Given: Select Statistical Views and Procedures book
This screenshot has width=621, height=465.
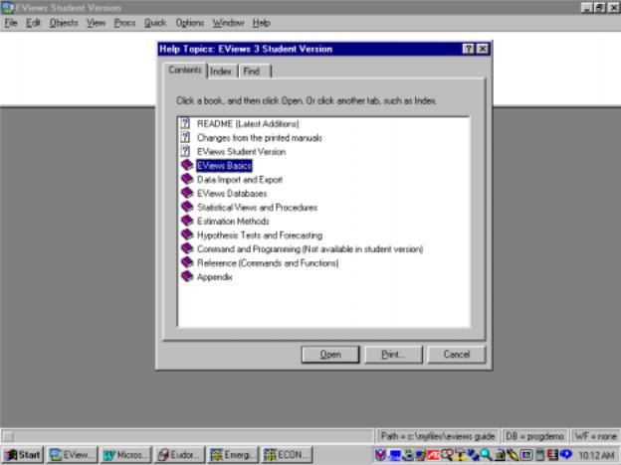Looking at the screenshot, I should (257, 208).
